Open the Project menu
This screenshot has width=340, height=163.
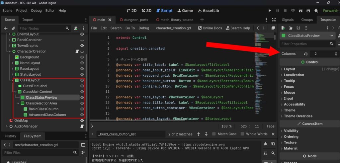pos(22,10)
